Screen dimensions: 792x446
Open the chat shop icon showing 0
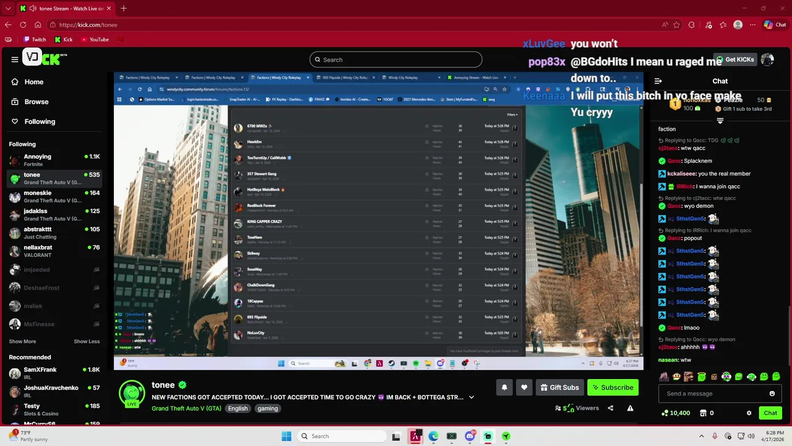706,413
